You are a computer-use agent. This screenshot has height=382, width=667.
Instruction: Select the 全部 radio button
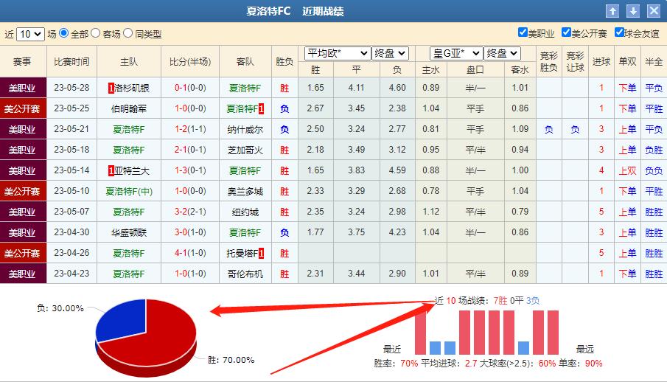(64, 32)
